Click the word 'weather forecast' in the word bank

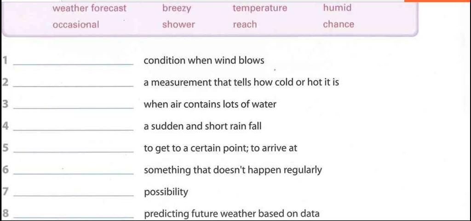coord(90,8)
